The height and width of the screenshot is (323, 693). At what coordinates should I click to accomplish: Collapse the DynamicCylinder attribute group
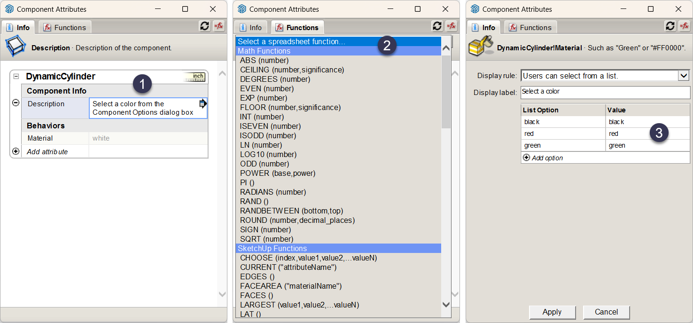(16, 76)
